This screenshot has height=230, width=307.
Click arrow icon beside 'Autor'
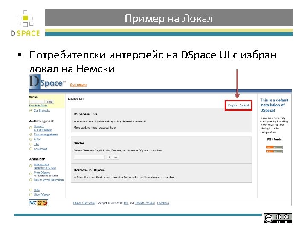(x=31, y=139)
